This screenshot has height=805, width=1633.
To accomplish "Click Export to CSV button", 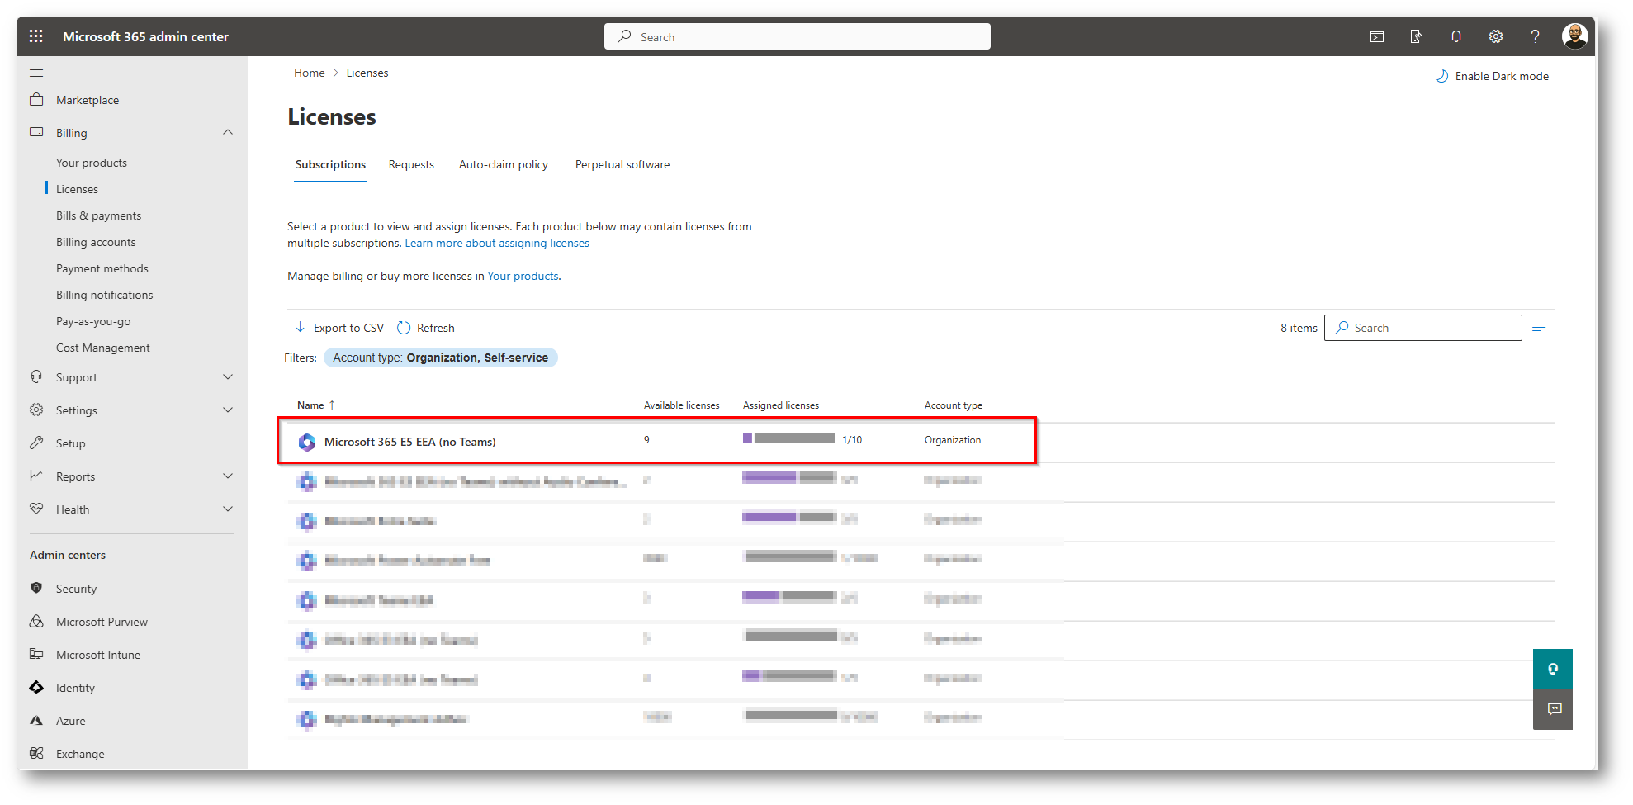I will tap(339, 328).
